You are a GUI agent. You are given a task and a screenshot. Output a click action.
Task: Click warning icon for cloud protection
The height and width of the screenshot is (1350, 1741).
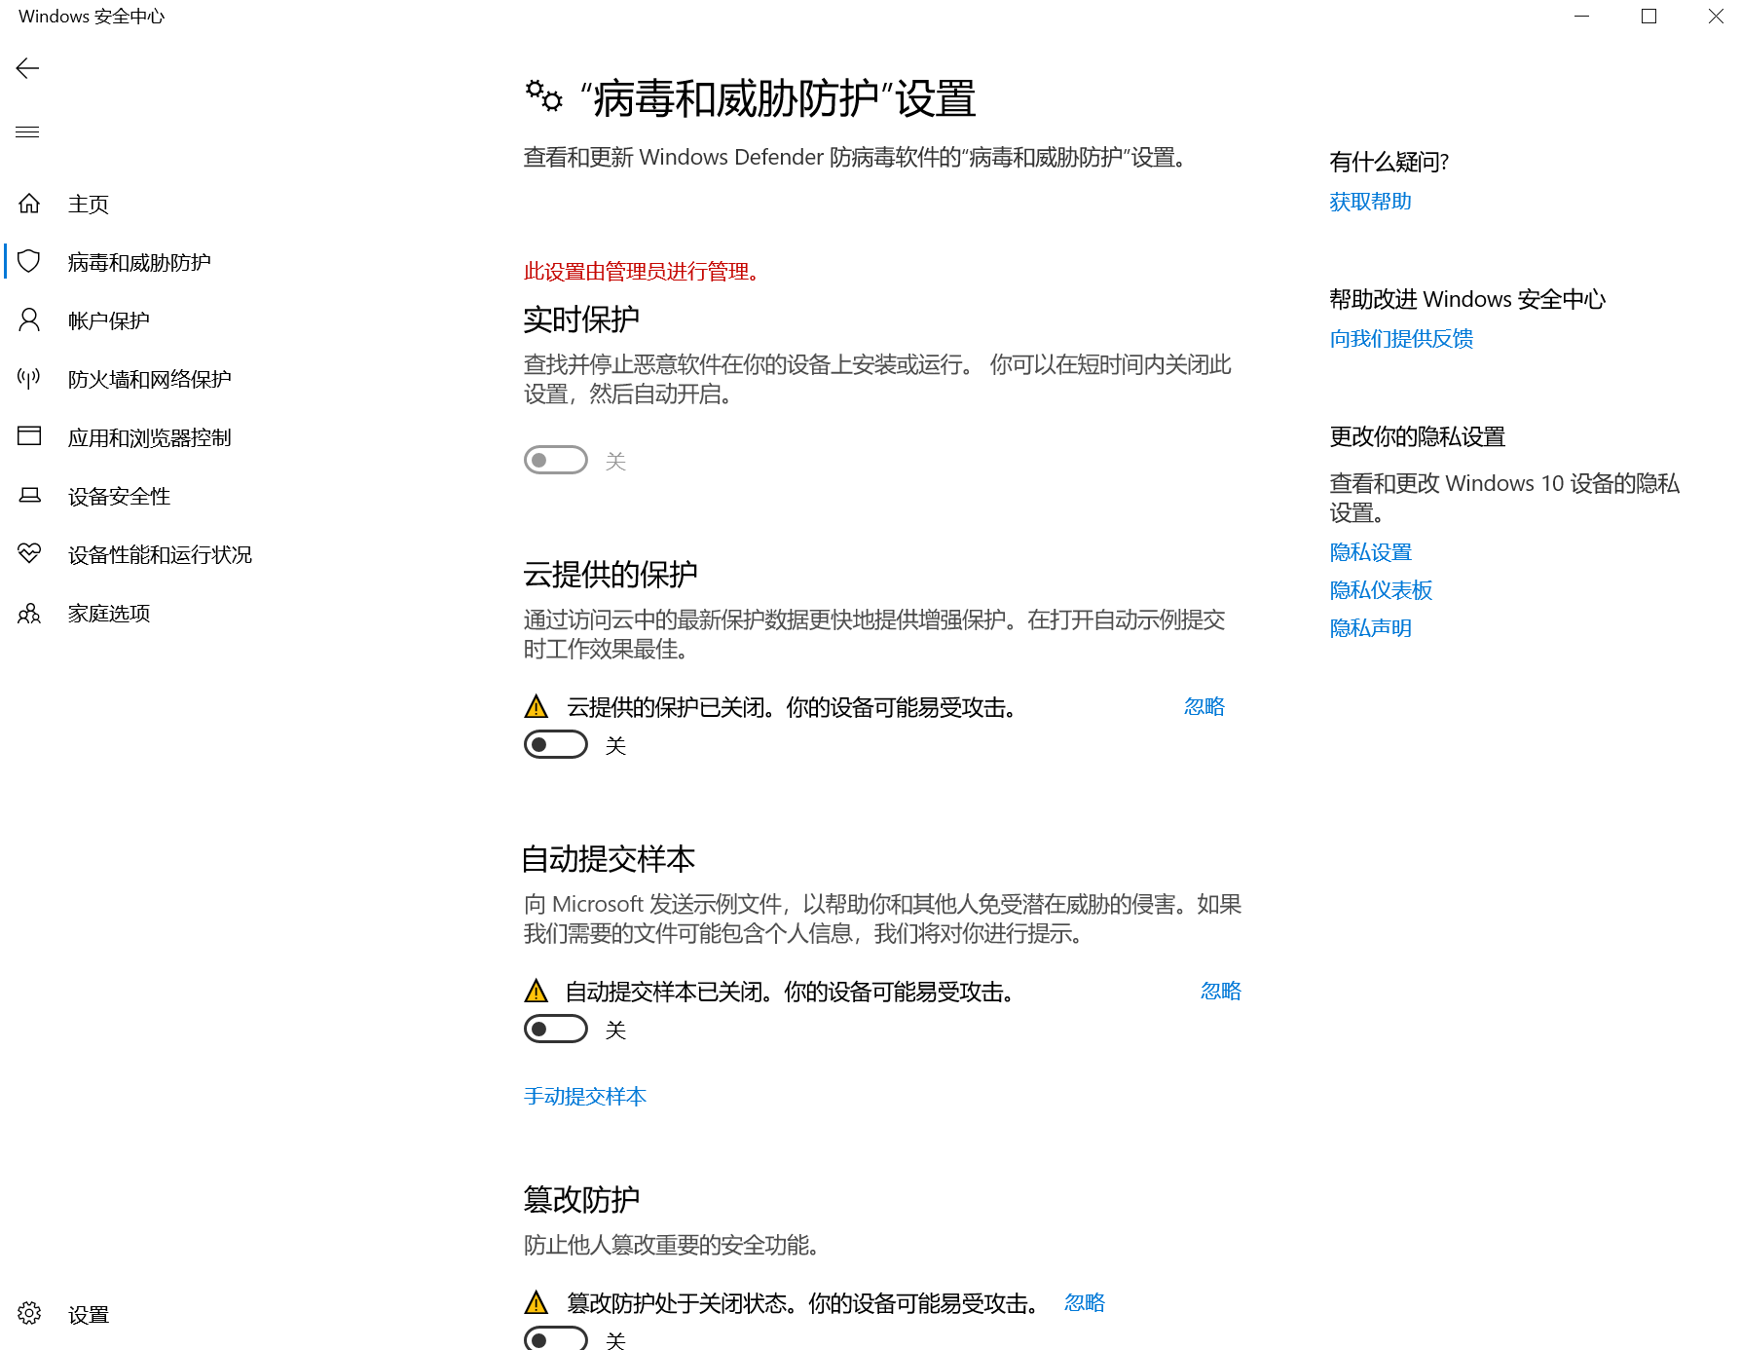pyautogui.click(x=536, y=706)
